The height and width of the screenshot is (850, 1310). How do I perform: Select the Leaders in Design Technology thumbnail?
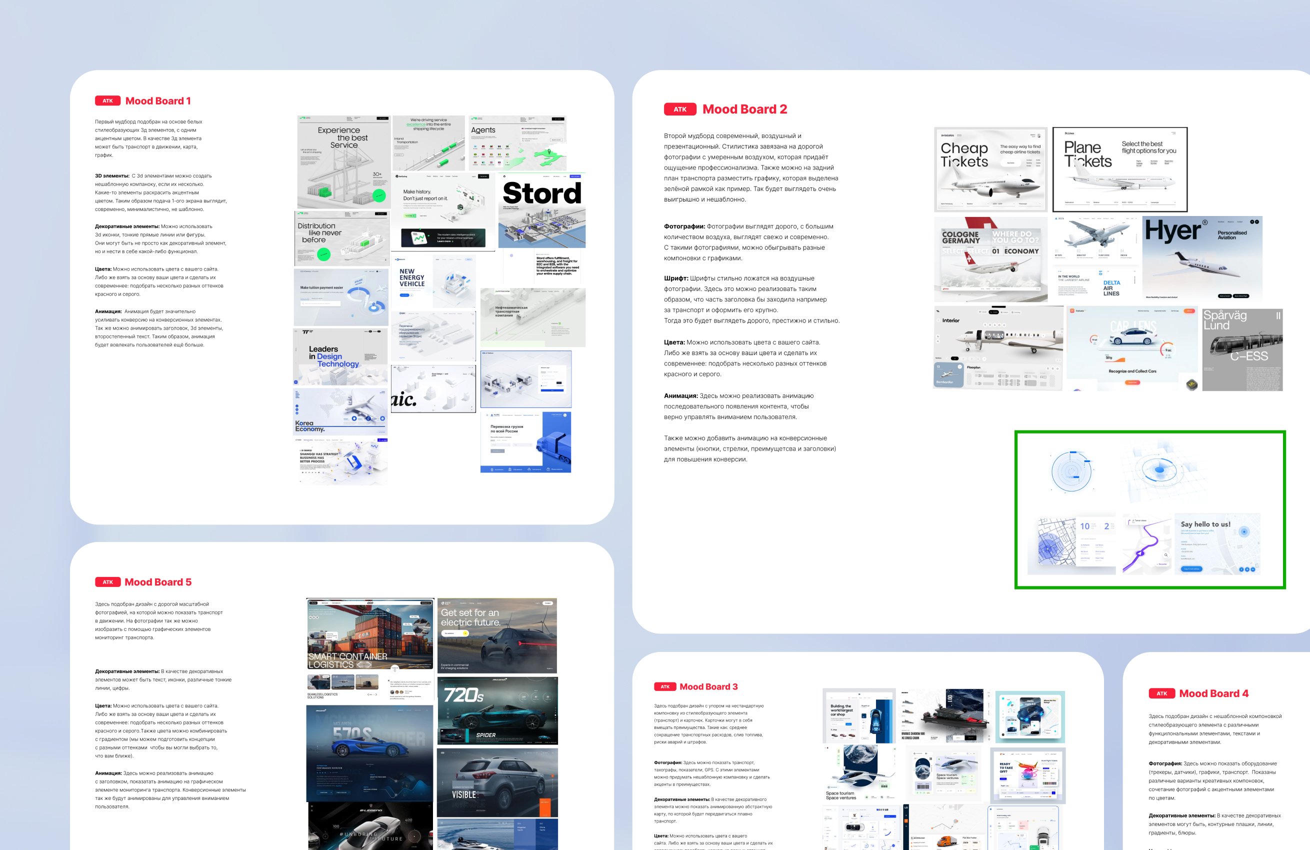point(340,356)
